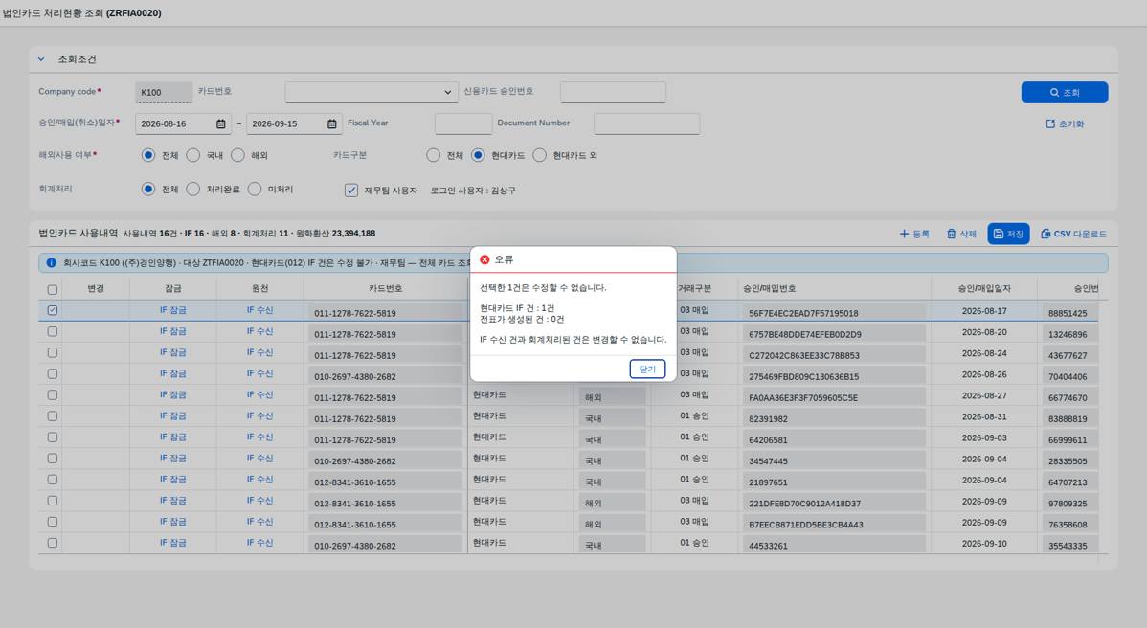Select 현대카드 외 radio button
1147x628 pixels.
coord(540,155)
